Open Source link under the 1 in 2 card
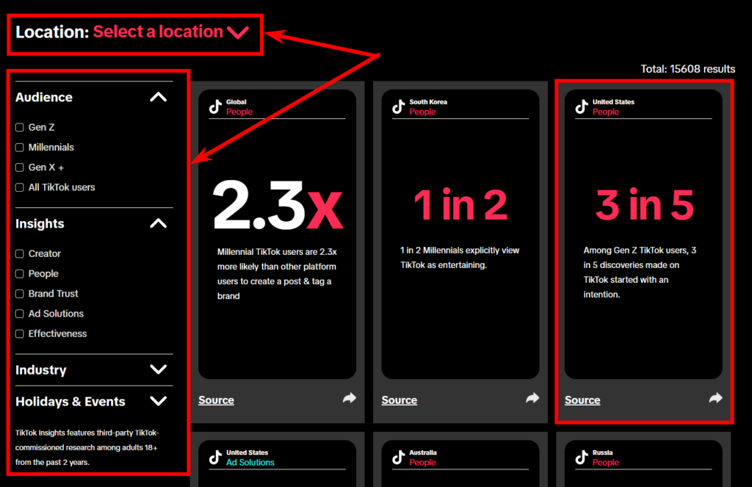The width and height of the screenshot is (752, 487). [399, 400]
